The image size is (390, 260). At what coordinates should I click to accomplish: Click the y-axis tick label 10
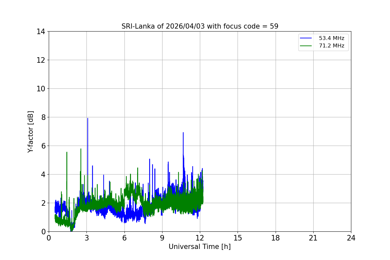pyautogui.click(x=41, y=89)
